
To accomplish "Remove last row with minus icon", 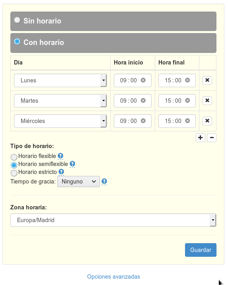I will tap(212, 138).
